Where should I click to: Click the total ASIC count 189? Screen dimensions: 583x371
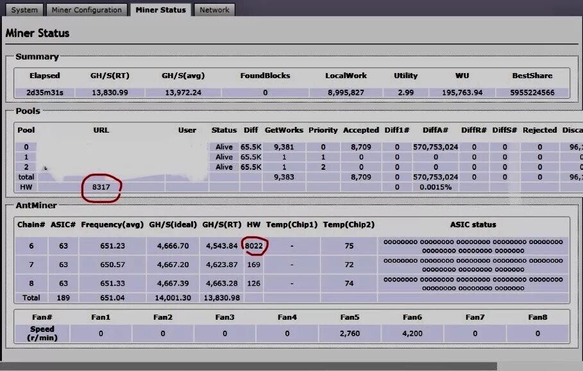click(63, 298)
